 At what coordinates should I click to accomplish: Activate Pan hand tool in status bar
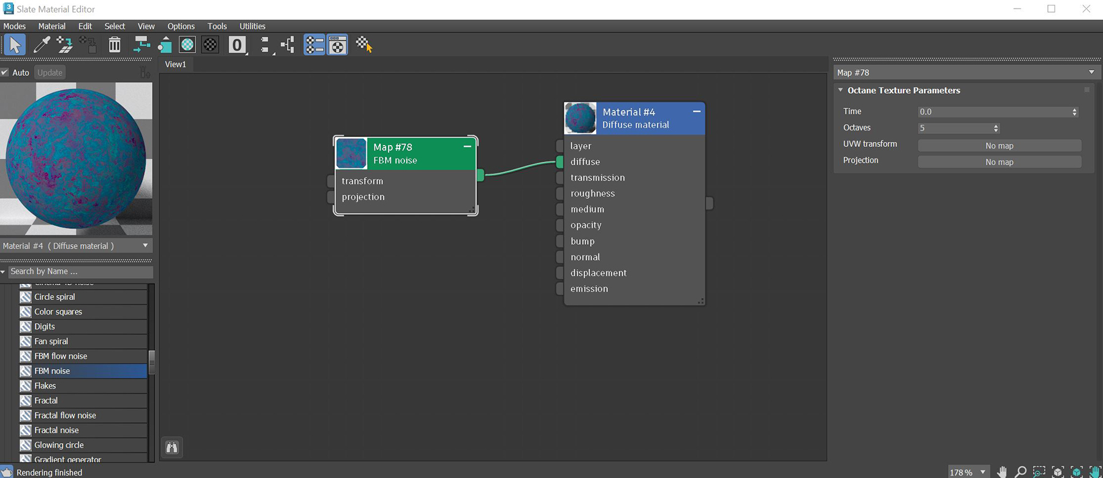(1002, 471)
